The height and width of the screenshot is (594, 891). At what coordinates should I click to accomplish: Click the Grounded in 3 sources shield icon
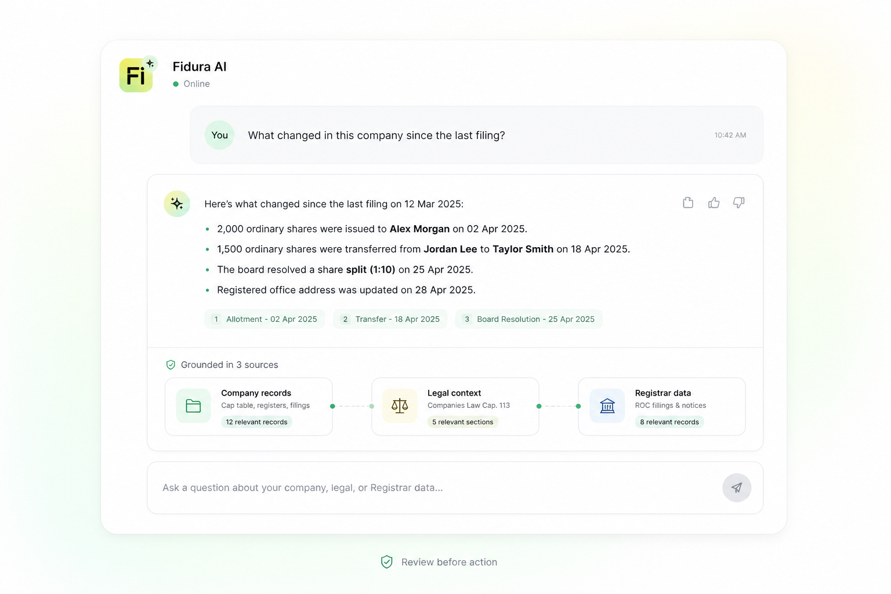tap(171, 365)
